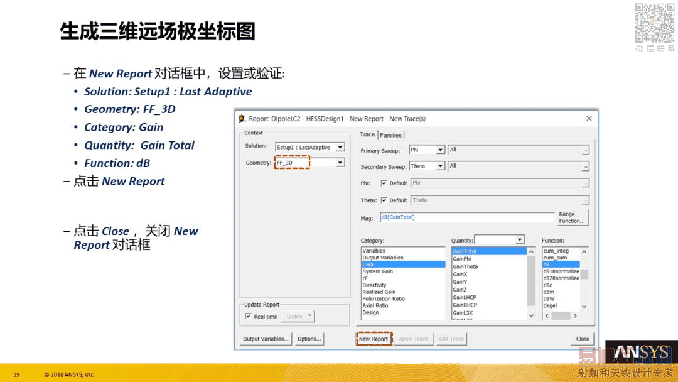Viewport: 678px width, 382px height.
Task: Open the Options dialog
Action: tap(309, 339)
